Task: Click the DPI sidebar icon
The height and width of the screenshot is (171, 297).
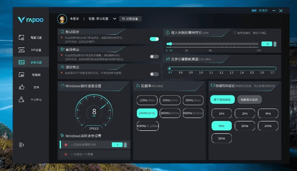Action: tap(21, 50)
